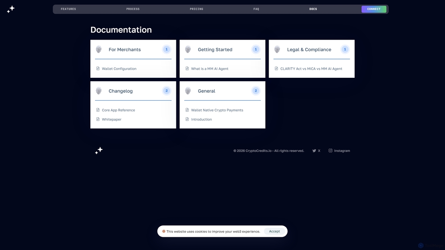This screenshot has width=445, height=250.
Task: Open the Features nav item
Action: coord(68,9)
